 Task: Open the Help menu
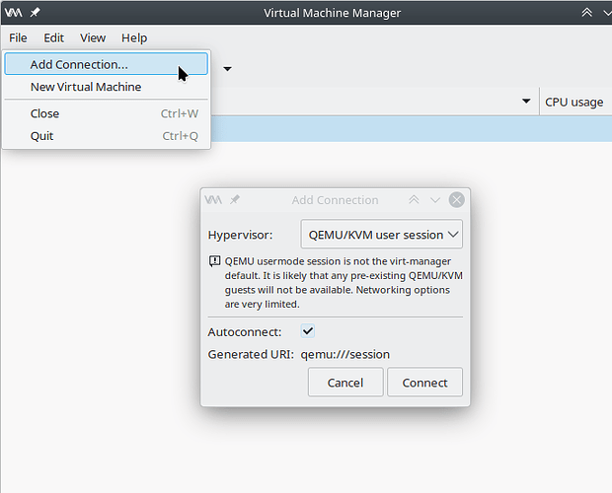tap(134, 37)
